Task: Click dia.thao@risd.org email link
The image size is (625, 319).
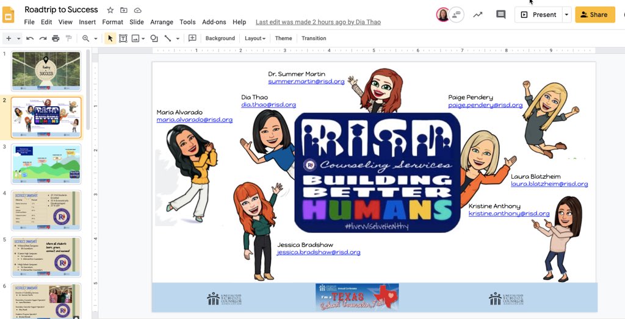Action: (269, 105)
